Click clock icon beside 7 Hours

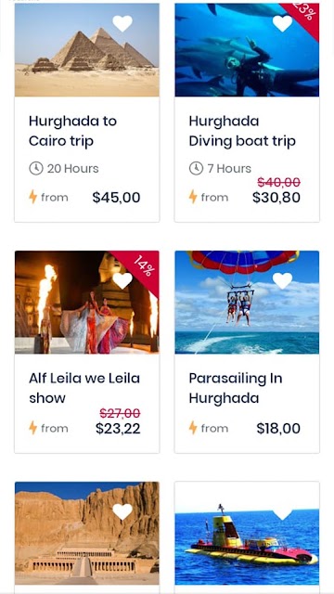pyautogui.click(x=196, y=168)
